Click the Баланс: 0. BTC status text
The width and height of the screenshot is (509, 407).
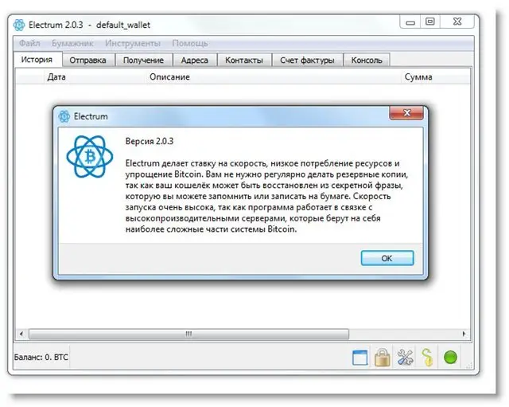(x=41, y=358)
